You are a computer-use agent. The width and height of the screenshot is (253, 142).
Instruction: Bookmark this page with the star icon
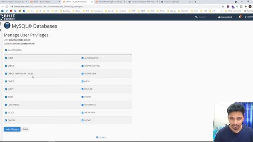pyautogui.click(x=223, y=7)
